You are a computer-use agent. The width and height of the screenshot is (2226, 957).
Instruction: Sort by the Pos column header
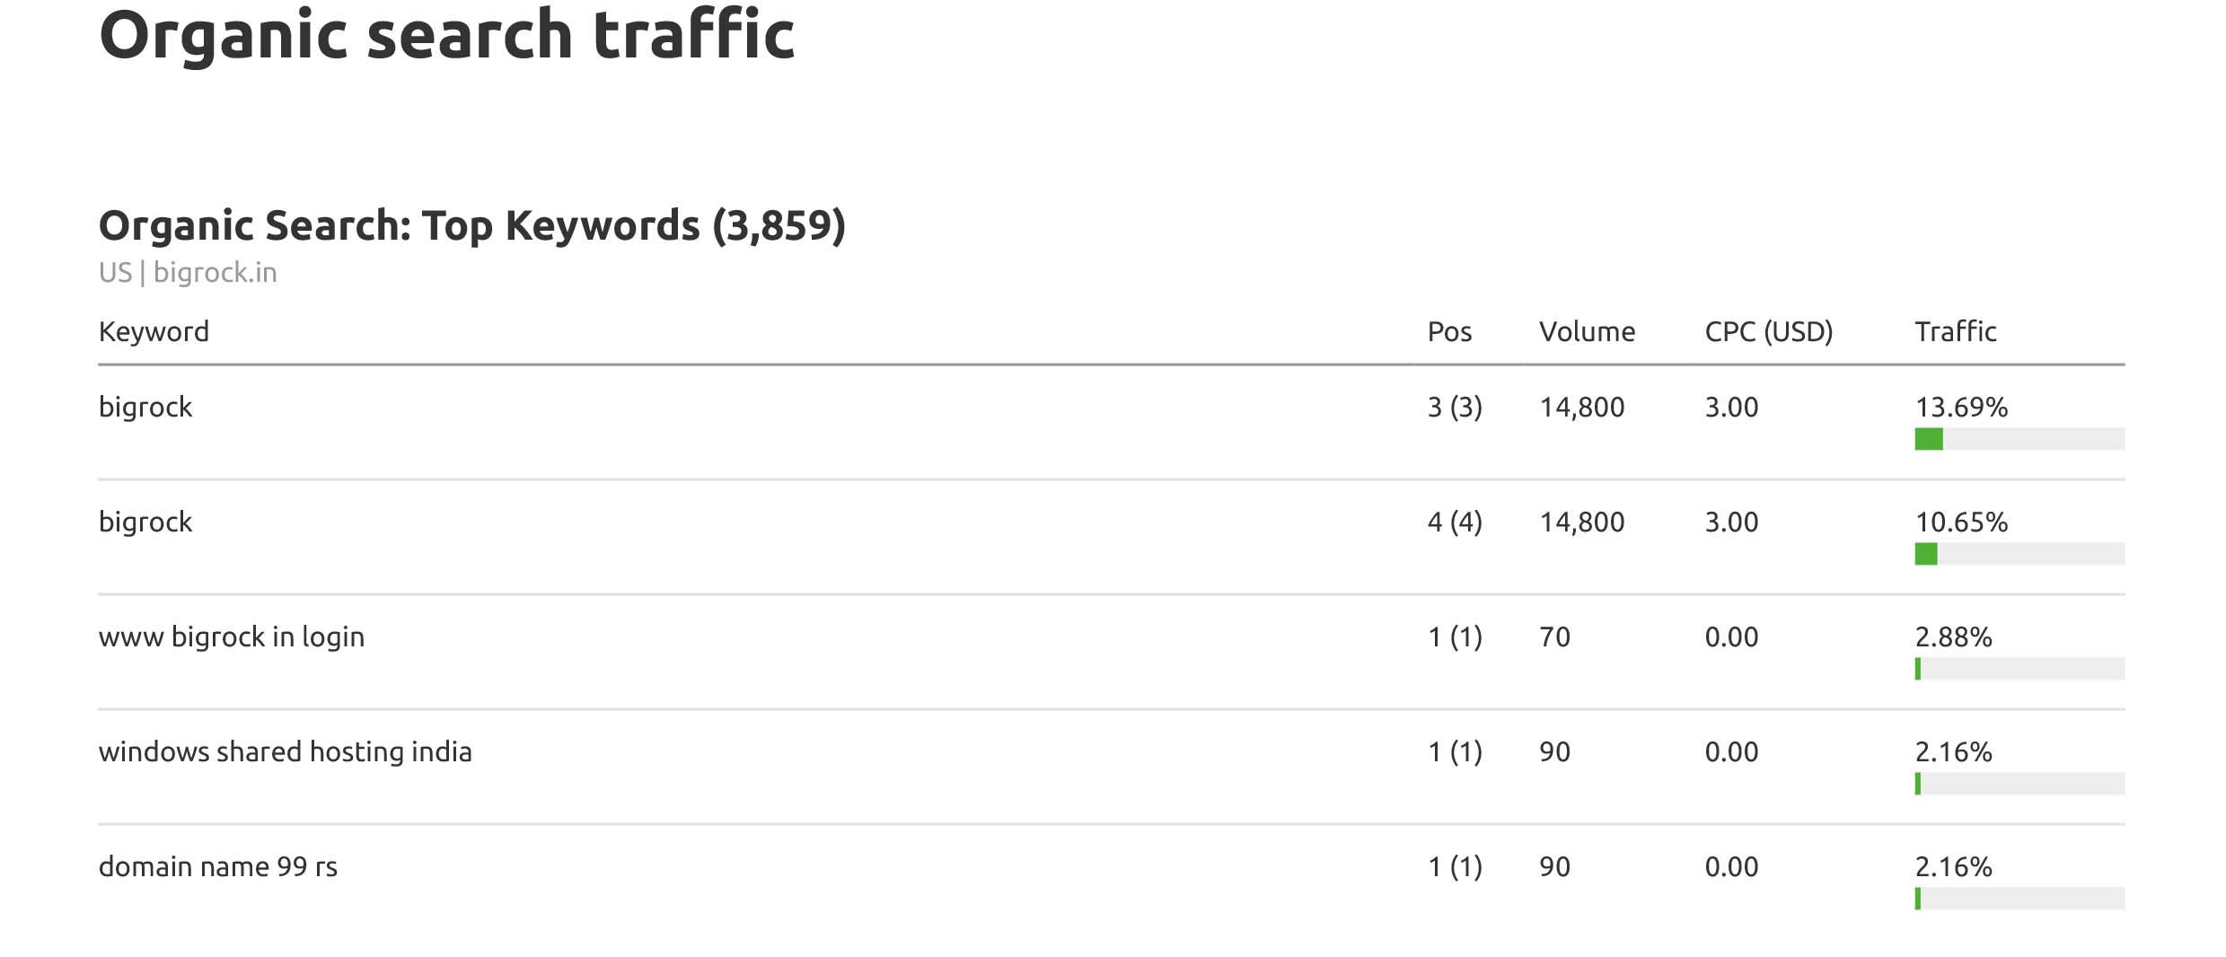[1449, 332]
